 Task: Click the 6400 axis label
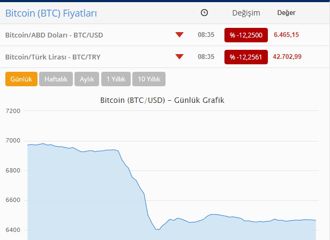(x=13, y=230)
